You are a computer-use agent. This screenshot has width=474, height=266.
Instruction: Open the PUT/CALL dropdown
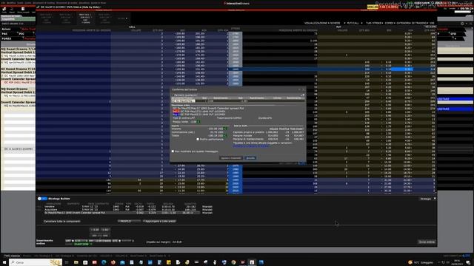pos(354,23)
